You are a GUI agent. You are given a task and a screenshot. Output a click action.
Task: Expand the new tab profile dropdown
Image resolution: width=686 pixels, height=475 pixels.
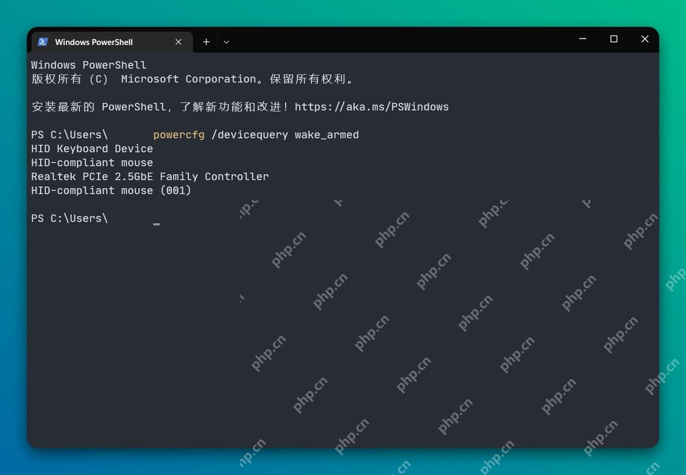coord(226,42)
